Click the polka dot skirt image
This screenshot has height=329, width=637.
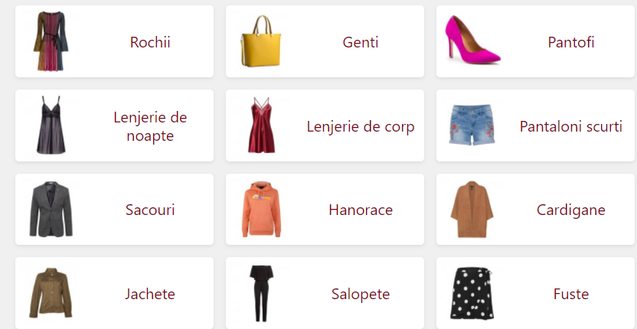[472, 295]
